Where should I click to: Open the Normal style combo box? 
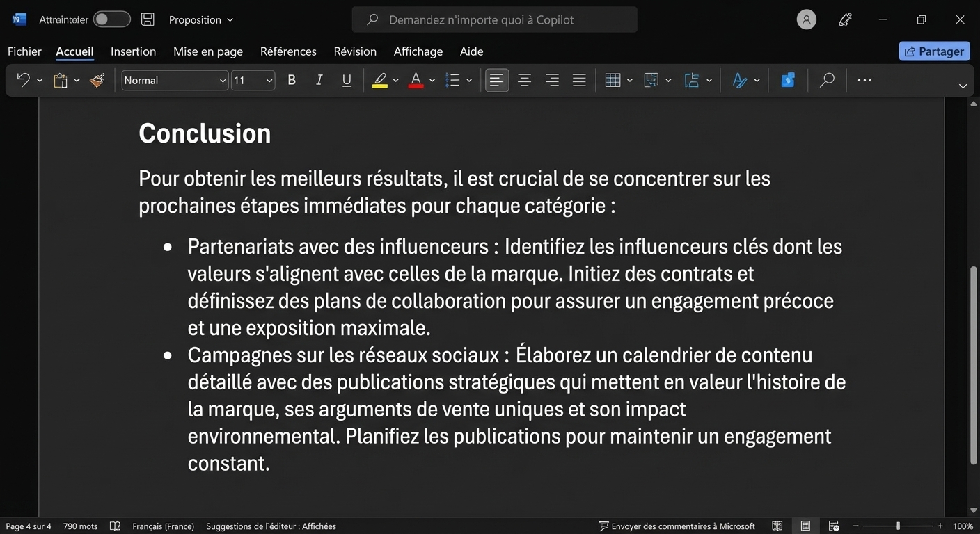pos(175,81)
